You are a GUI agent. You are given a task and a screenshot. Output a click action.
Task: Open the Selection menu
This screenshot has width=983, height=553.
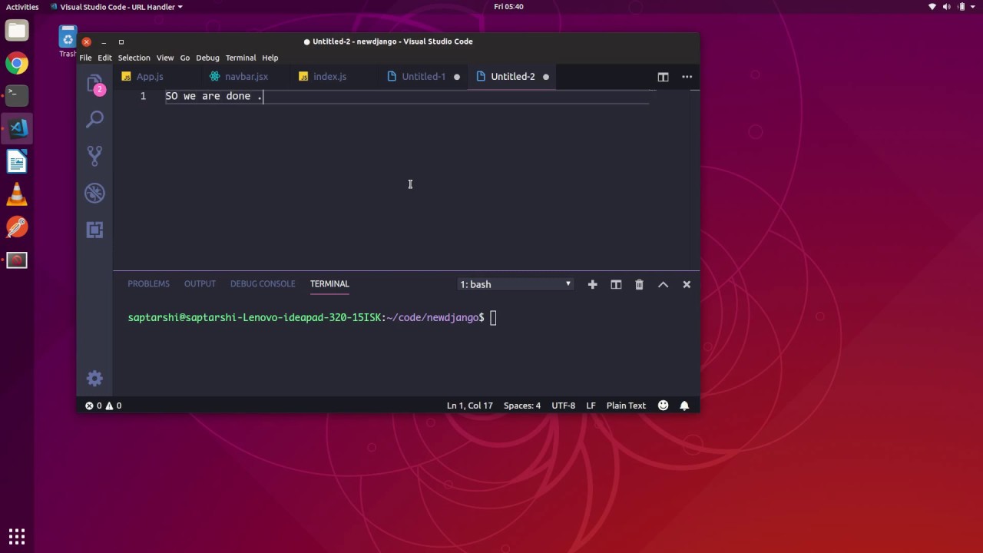tap(134, 58)
